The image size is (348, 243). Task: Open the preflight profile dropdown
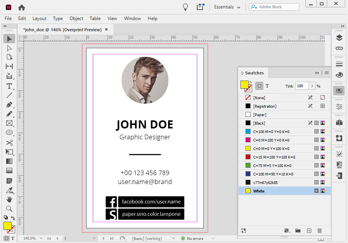tap(173, 238)
